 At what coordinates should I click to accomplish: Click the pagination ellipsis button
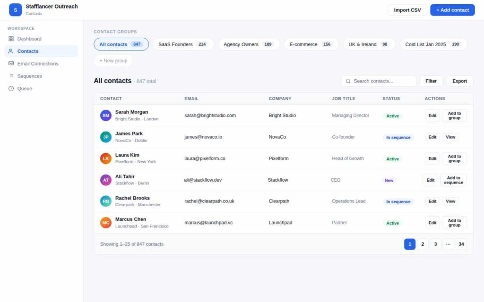pos(448,244)
